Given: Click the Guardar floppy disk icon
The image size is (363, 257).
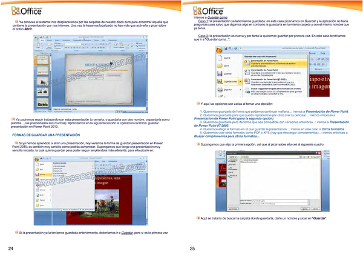Looking at the screenshot, I should click(x=220, y=73).
